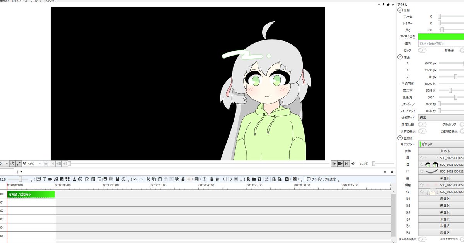Add an image item with the picture icon
464x243 pixels.
pyautogui.click(x=62, y=179)
